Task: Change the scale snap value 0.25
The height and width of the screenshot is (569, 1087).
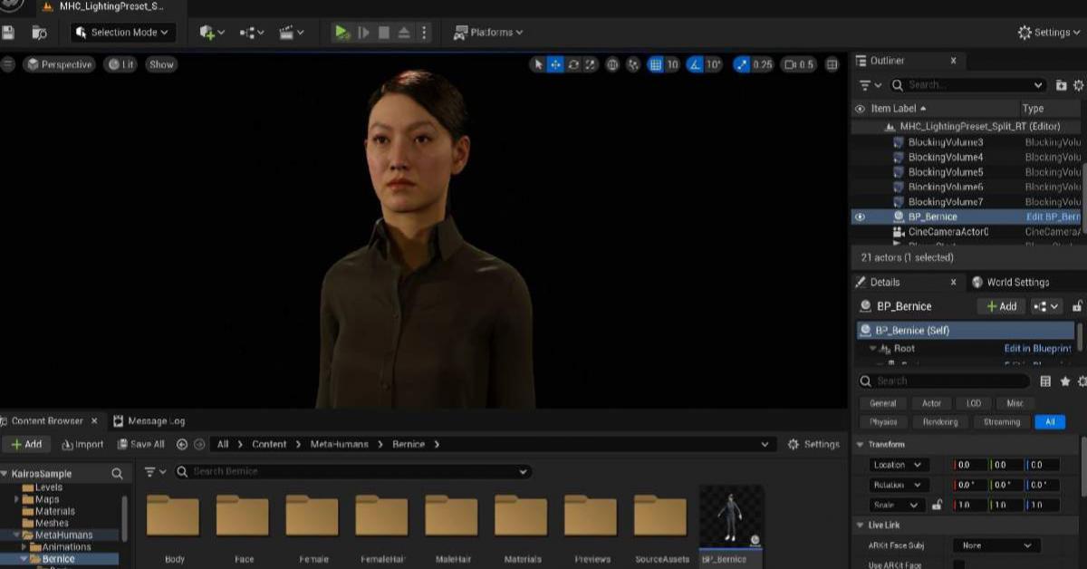Action: tap(763, 64)
